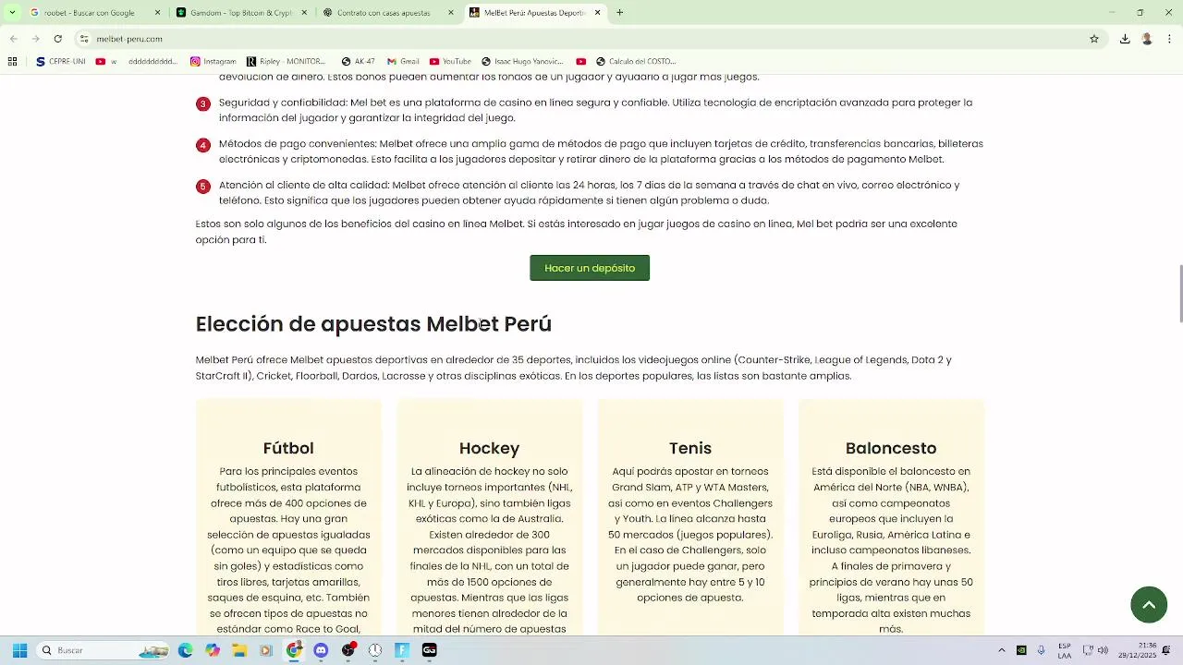Click the microphone tray icon
This screenshot has height=665, width=1183.
[x=1042, y=650]
